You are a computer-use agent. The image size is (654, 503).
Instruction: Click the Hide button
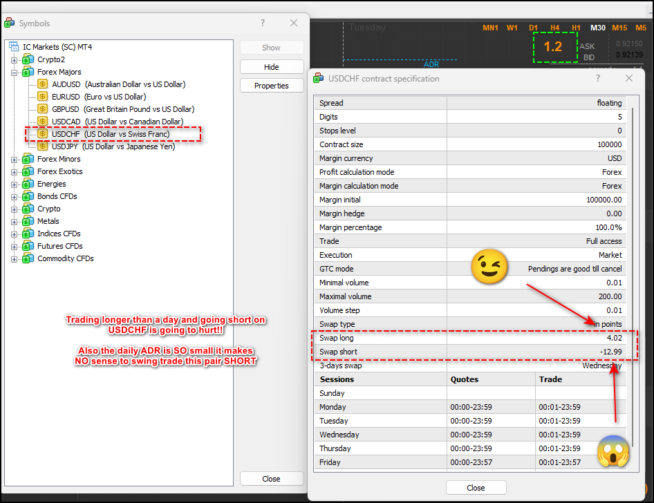272,67
